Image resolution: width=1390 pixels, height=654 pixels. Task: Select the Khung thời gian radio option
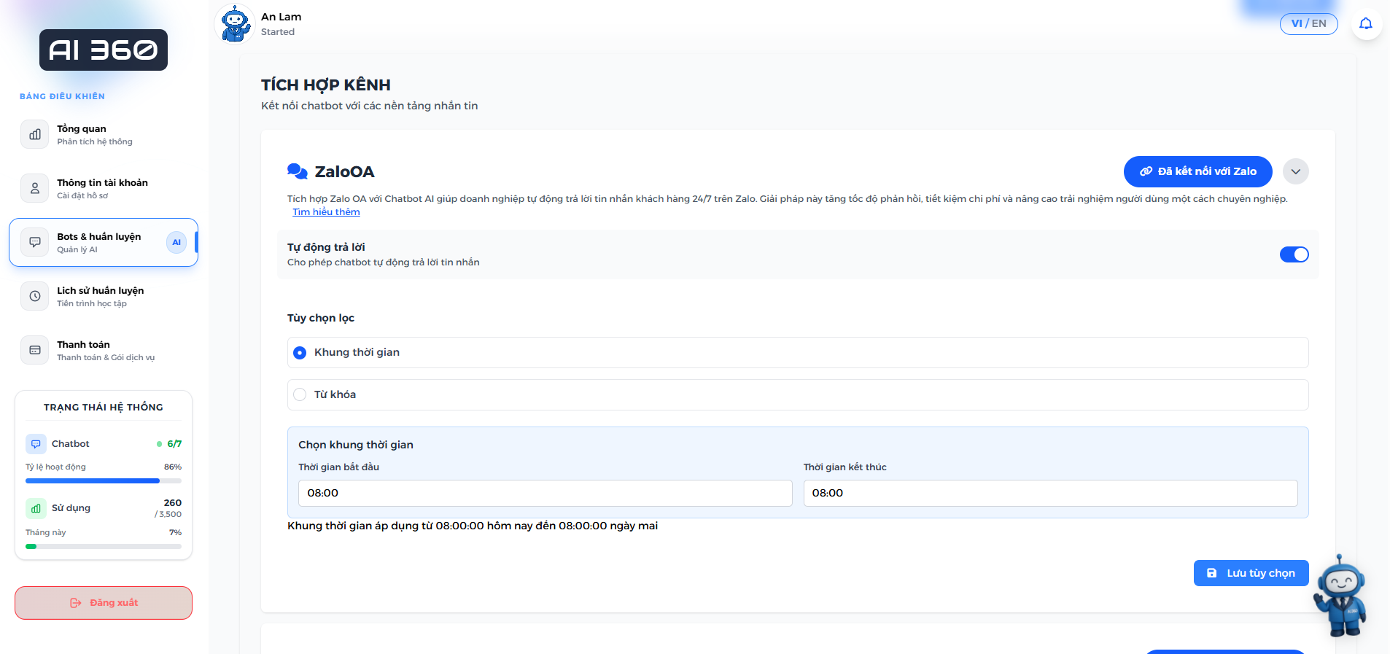[300, 353]
